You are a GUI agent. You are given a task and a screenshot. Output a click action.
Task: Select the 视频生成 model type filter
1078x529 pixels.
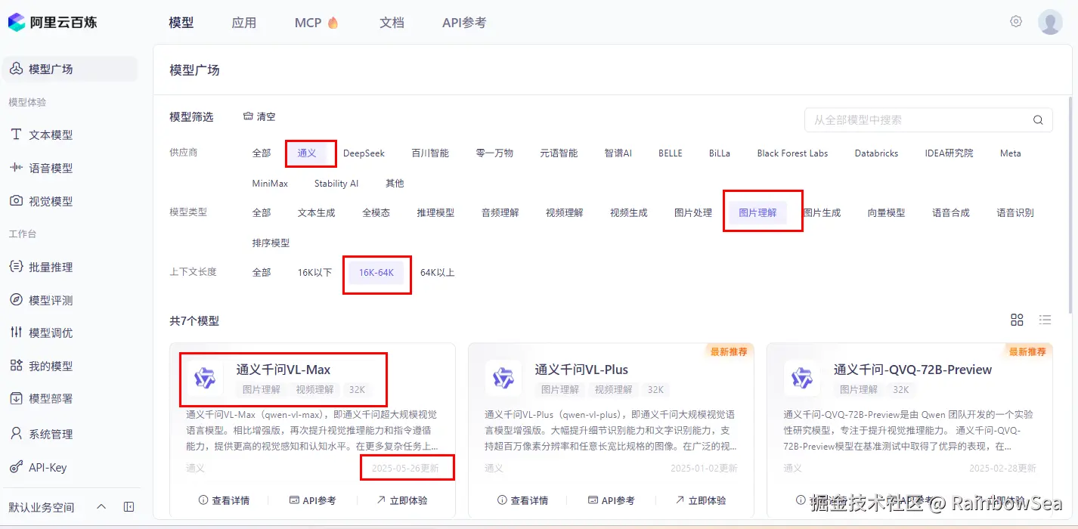coord(629,212)
